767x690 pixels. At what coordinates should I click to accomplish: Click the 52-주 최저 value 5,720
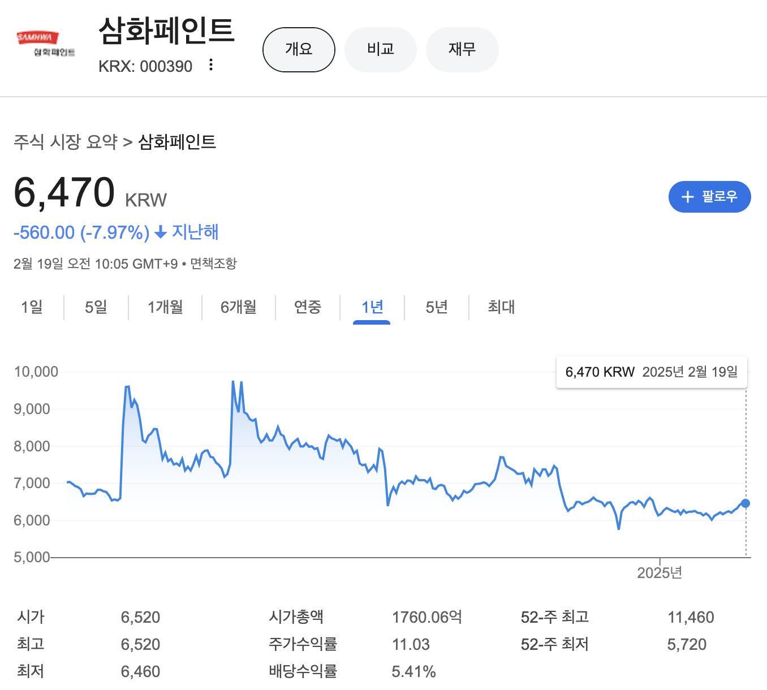tap(687, 644)
